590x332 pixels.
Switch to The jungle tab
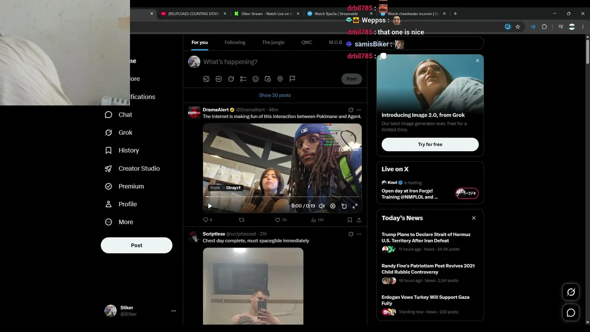[x=273, y=42]
